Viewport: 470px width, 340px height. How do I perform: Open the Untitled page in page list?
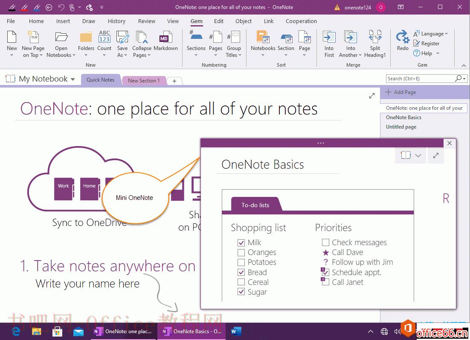[x=401, y=127]
